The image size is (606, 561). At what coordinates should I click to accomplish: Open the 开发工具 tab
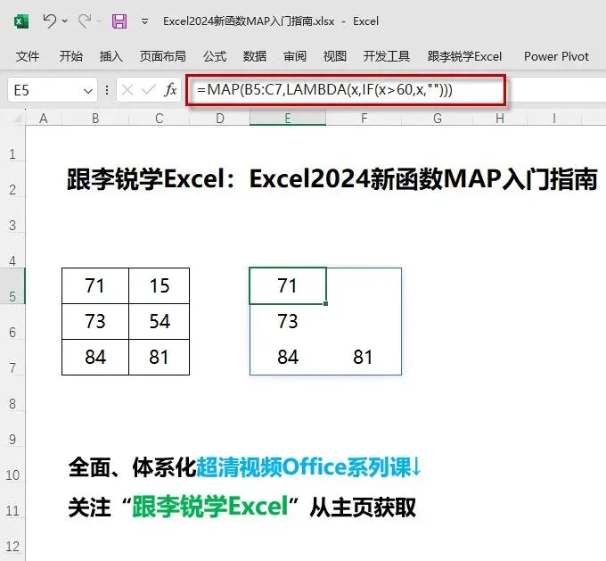387,56
